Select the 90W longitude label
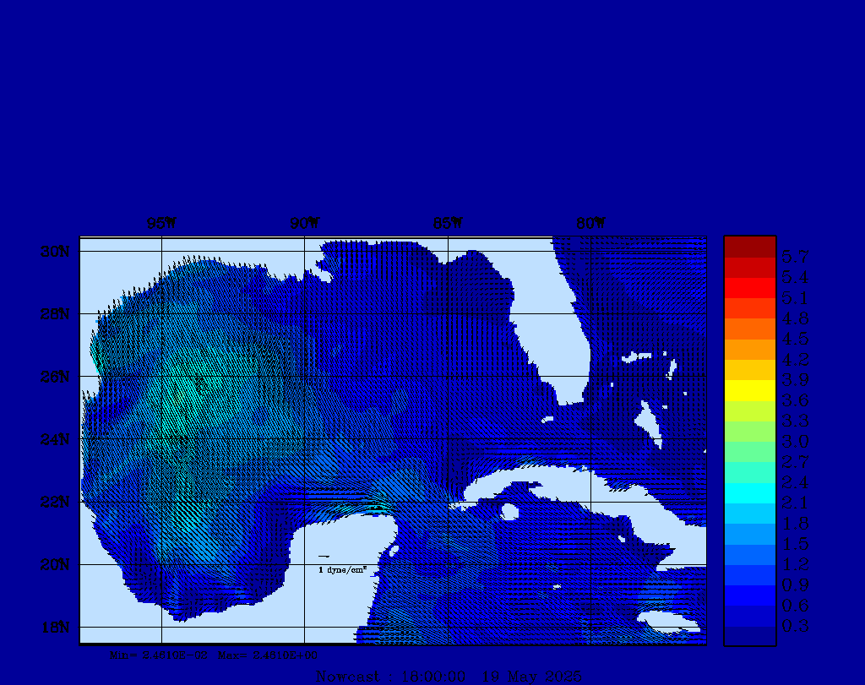 click(304, 224)
